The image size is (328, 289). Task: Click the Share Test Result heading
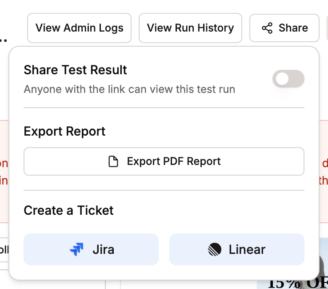[x=75, y=70]
